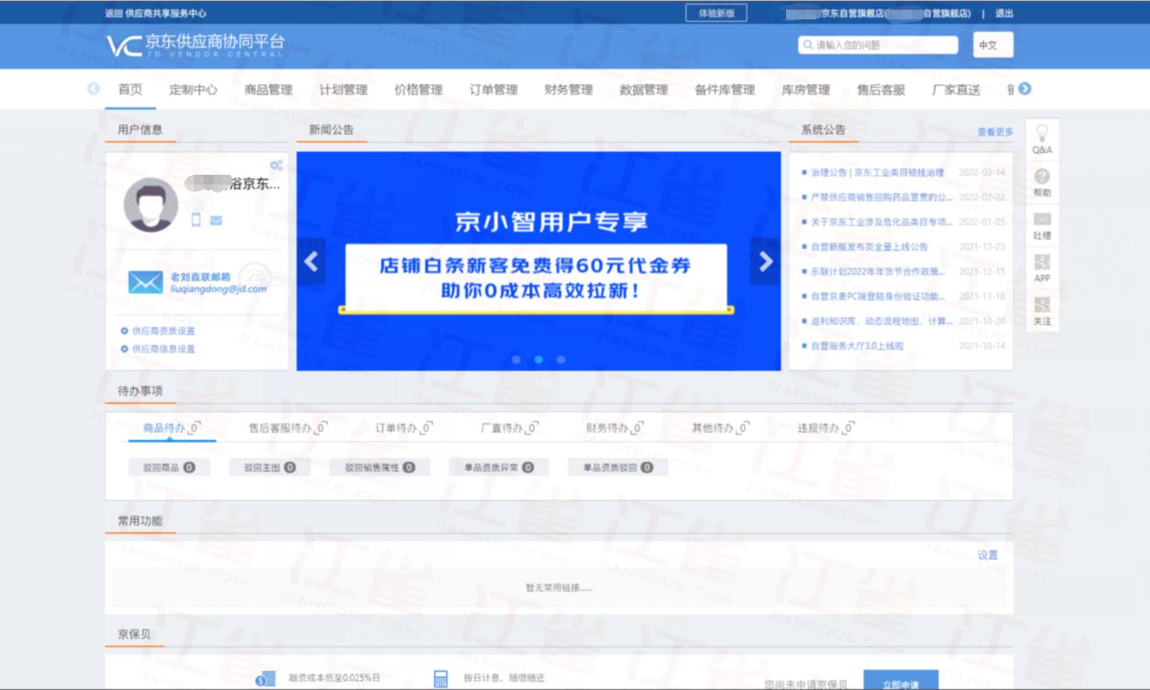Image resolution: width=1150 pixels, height=690 pixels.
Task: Open the 查看更多 announcements link
Action: point(994,132)
